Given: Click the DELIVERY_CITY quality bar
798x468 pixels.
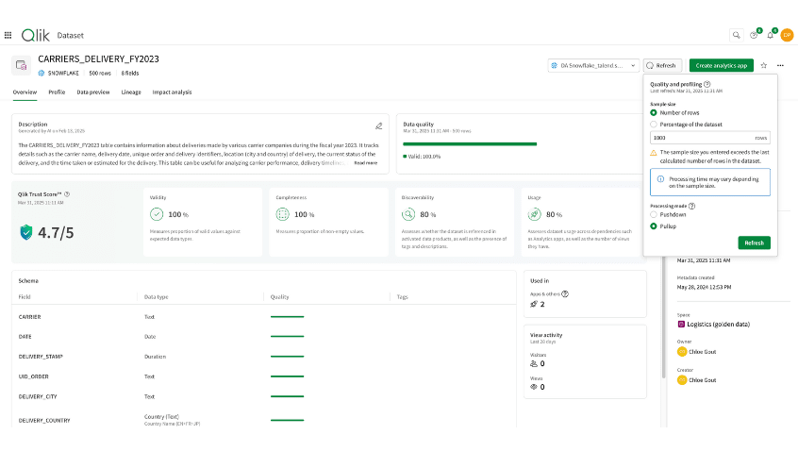Looking at the screenshot, I should pyautogui.click(x=287, y=396).
